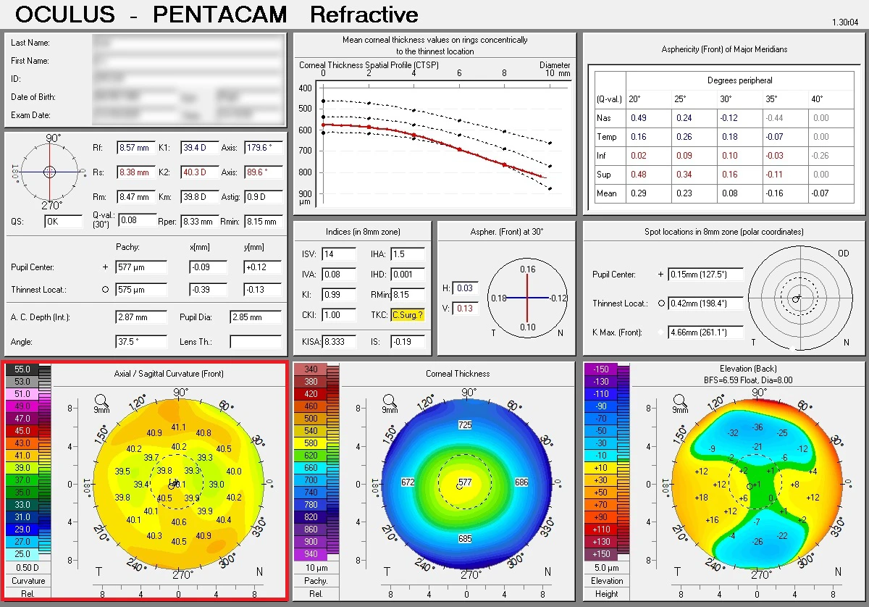The width and height of the screenshot is (869, 607).
Task: Click the Rper field showing 8.33 mm
Action: [200, 222]
